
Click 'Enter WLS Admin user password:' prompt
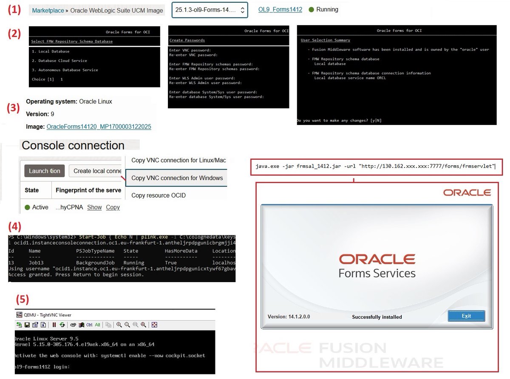point(202,78)
